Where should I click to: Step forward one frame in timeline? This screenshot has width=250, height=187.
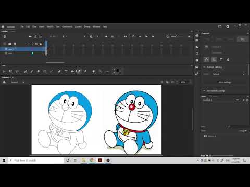[x=153, y=36]
